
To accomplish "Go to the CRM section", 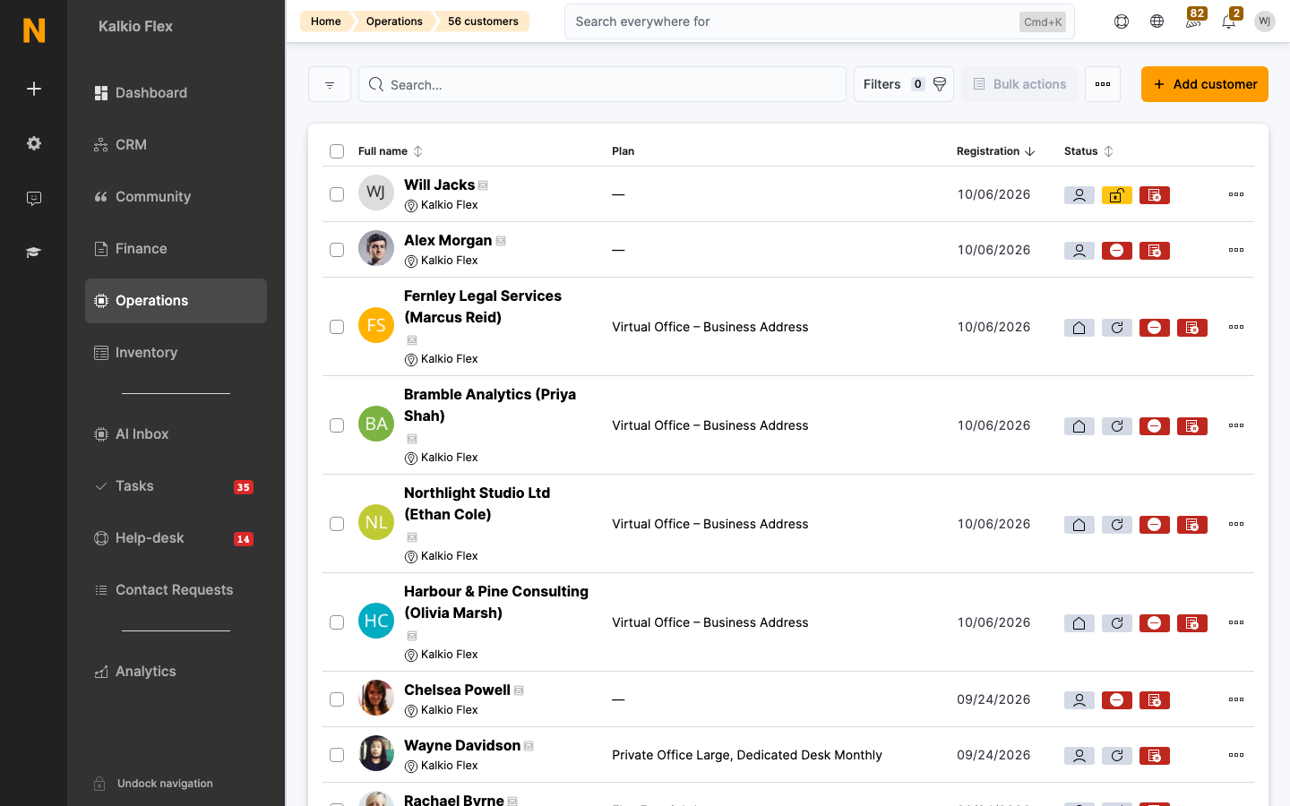I will [176, 145].
